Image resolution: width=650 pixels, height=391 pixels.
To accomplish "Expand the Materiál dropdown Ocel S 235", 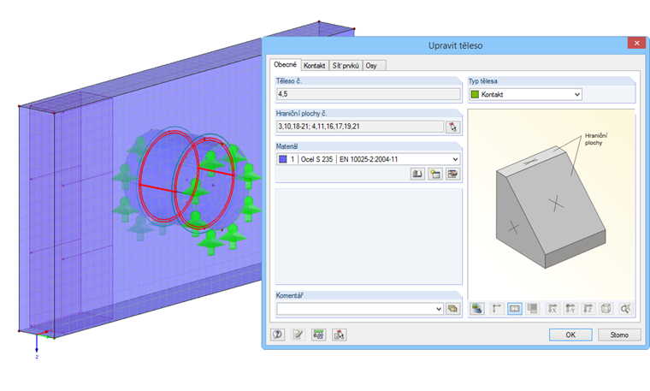I will [368, 159].
